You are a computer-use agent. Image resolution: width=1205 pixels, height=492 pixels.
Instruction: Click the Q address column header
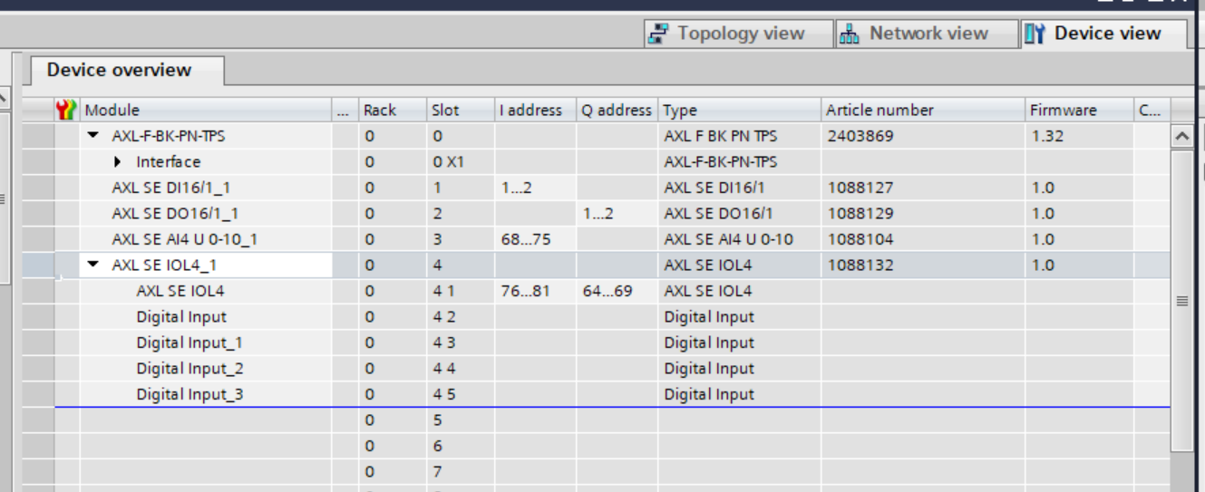(x=617, y=110)
